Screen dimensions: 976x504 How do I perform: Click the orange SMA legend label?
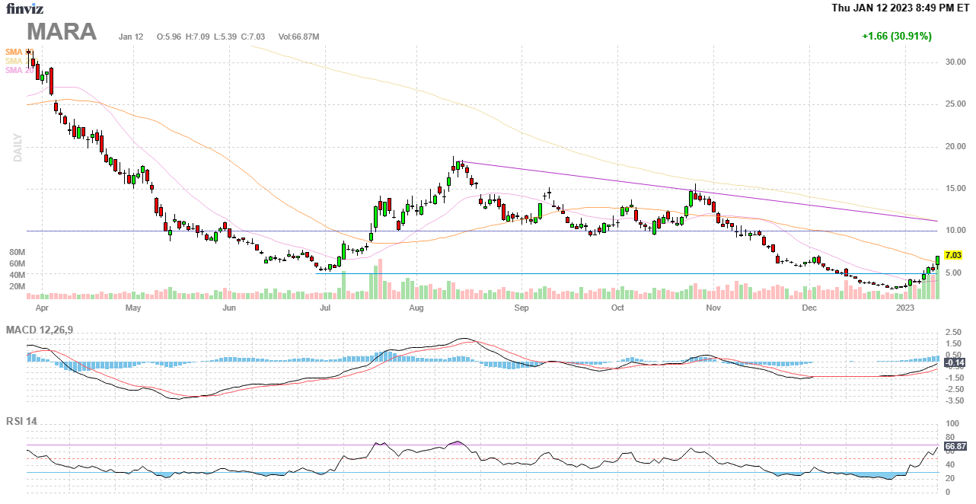(x=14, y=52)
